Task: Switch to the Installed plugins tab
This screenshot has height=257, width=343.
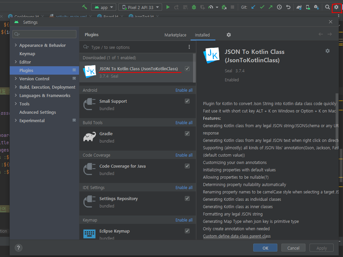Action: [202, 35]
